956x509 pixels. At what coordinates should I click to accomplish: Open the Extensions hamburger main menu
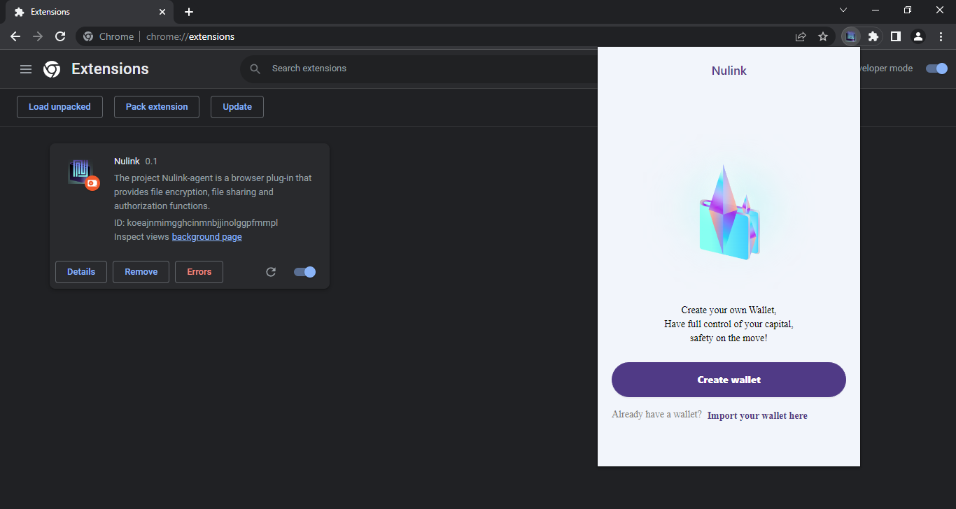click(26, 69)
